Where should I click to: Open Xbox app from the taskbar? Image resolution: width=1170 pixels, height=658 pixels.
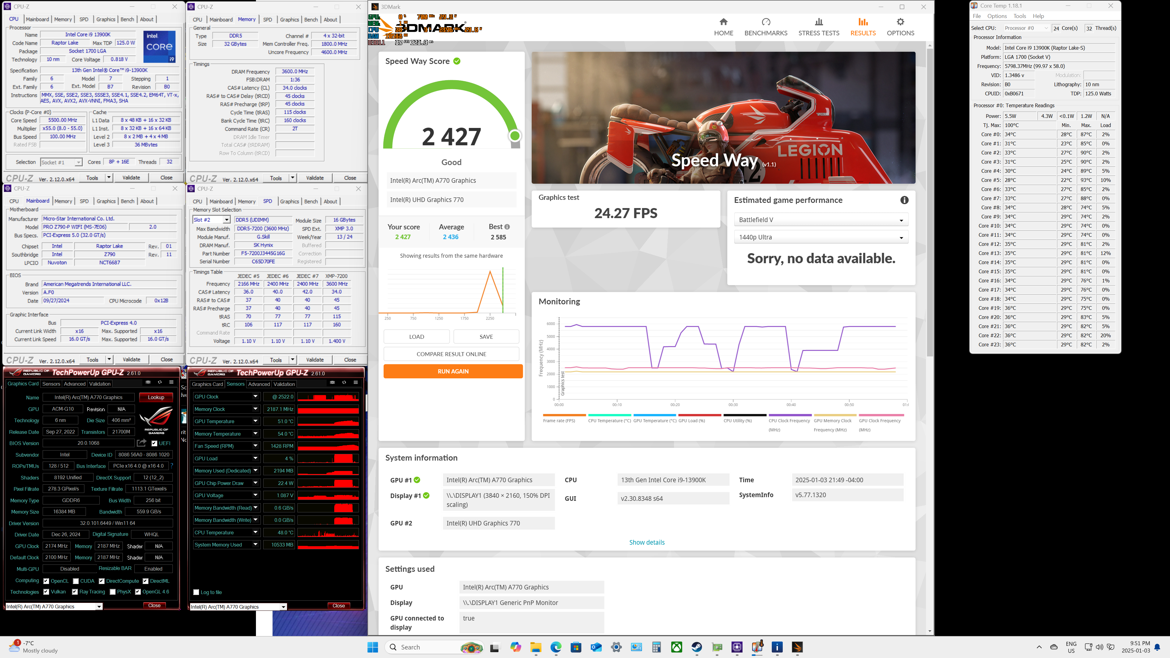[676, 647]
